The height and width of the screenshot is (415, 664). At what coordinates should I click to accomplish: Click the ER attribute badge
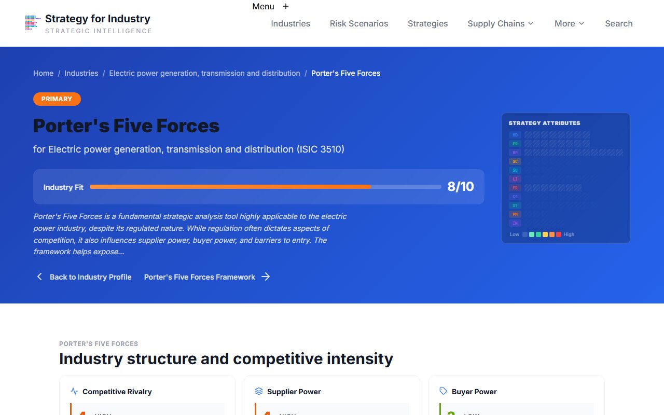[x=515, y=144]
